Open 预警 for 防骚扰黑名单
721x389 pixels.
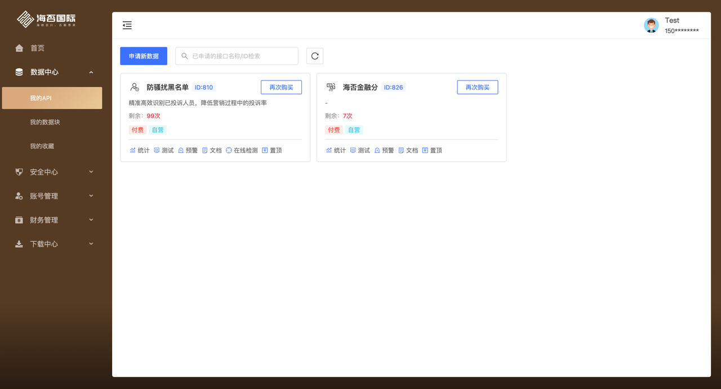pyautogui.click(x=188, y=150)
